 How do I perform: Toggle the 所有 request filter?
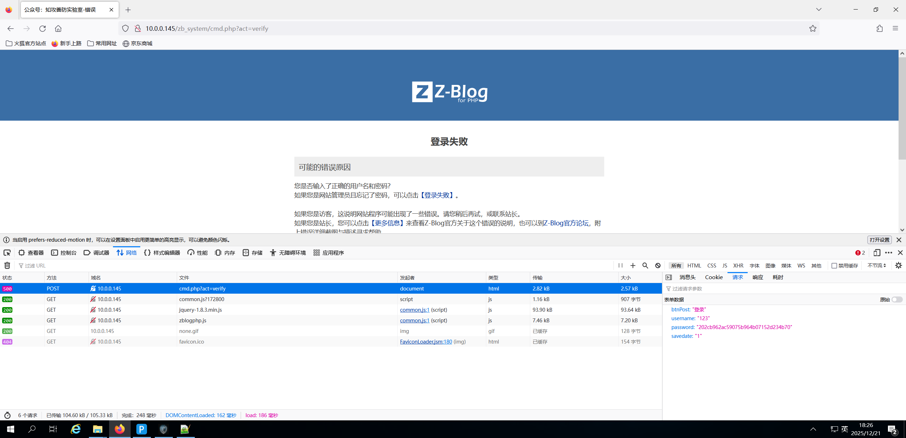pos(676,266)
